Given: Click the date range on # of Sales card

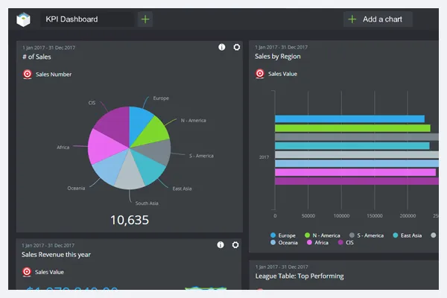Looking at the screenshot, I should (x=48, y=48).
